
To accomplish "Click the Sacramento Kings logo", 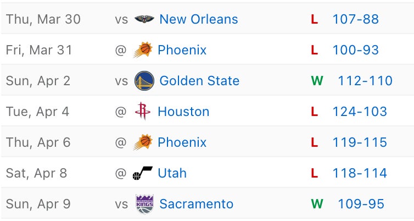I will (x=144, y=205).
